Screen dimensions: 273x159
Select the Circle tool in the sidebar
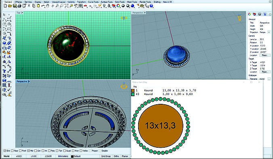coord(4,24)
